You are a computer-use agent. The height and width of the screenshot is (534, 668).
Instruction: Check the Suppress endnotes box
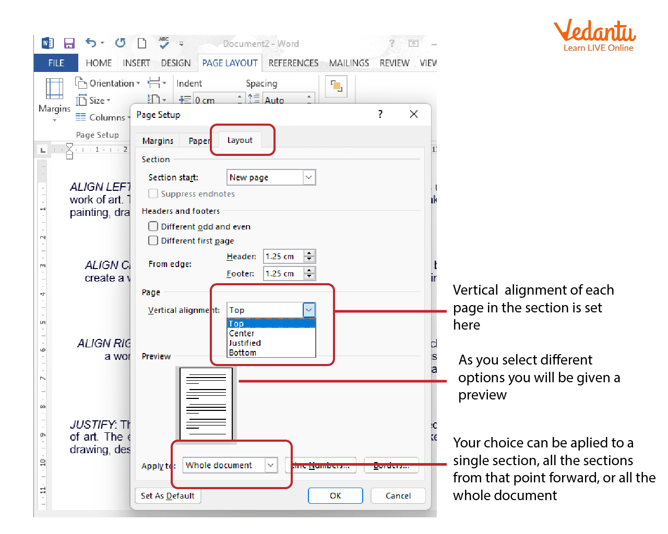point(153,193)
